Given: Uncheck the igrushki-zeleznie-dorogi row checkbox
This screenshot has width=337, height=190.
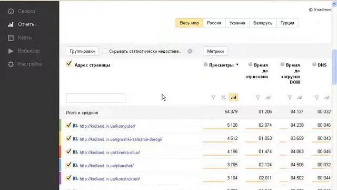Looking at the screenshot, I should coord(68,138).
